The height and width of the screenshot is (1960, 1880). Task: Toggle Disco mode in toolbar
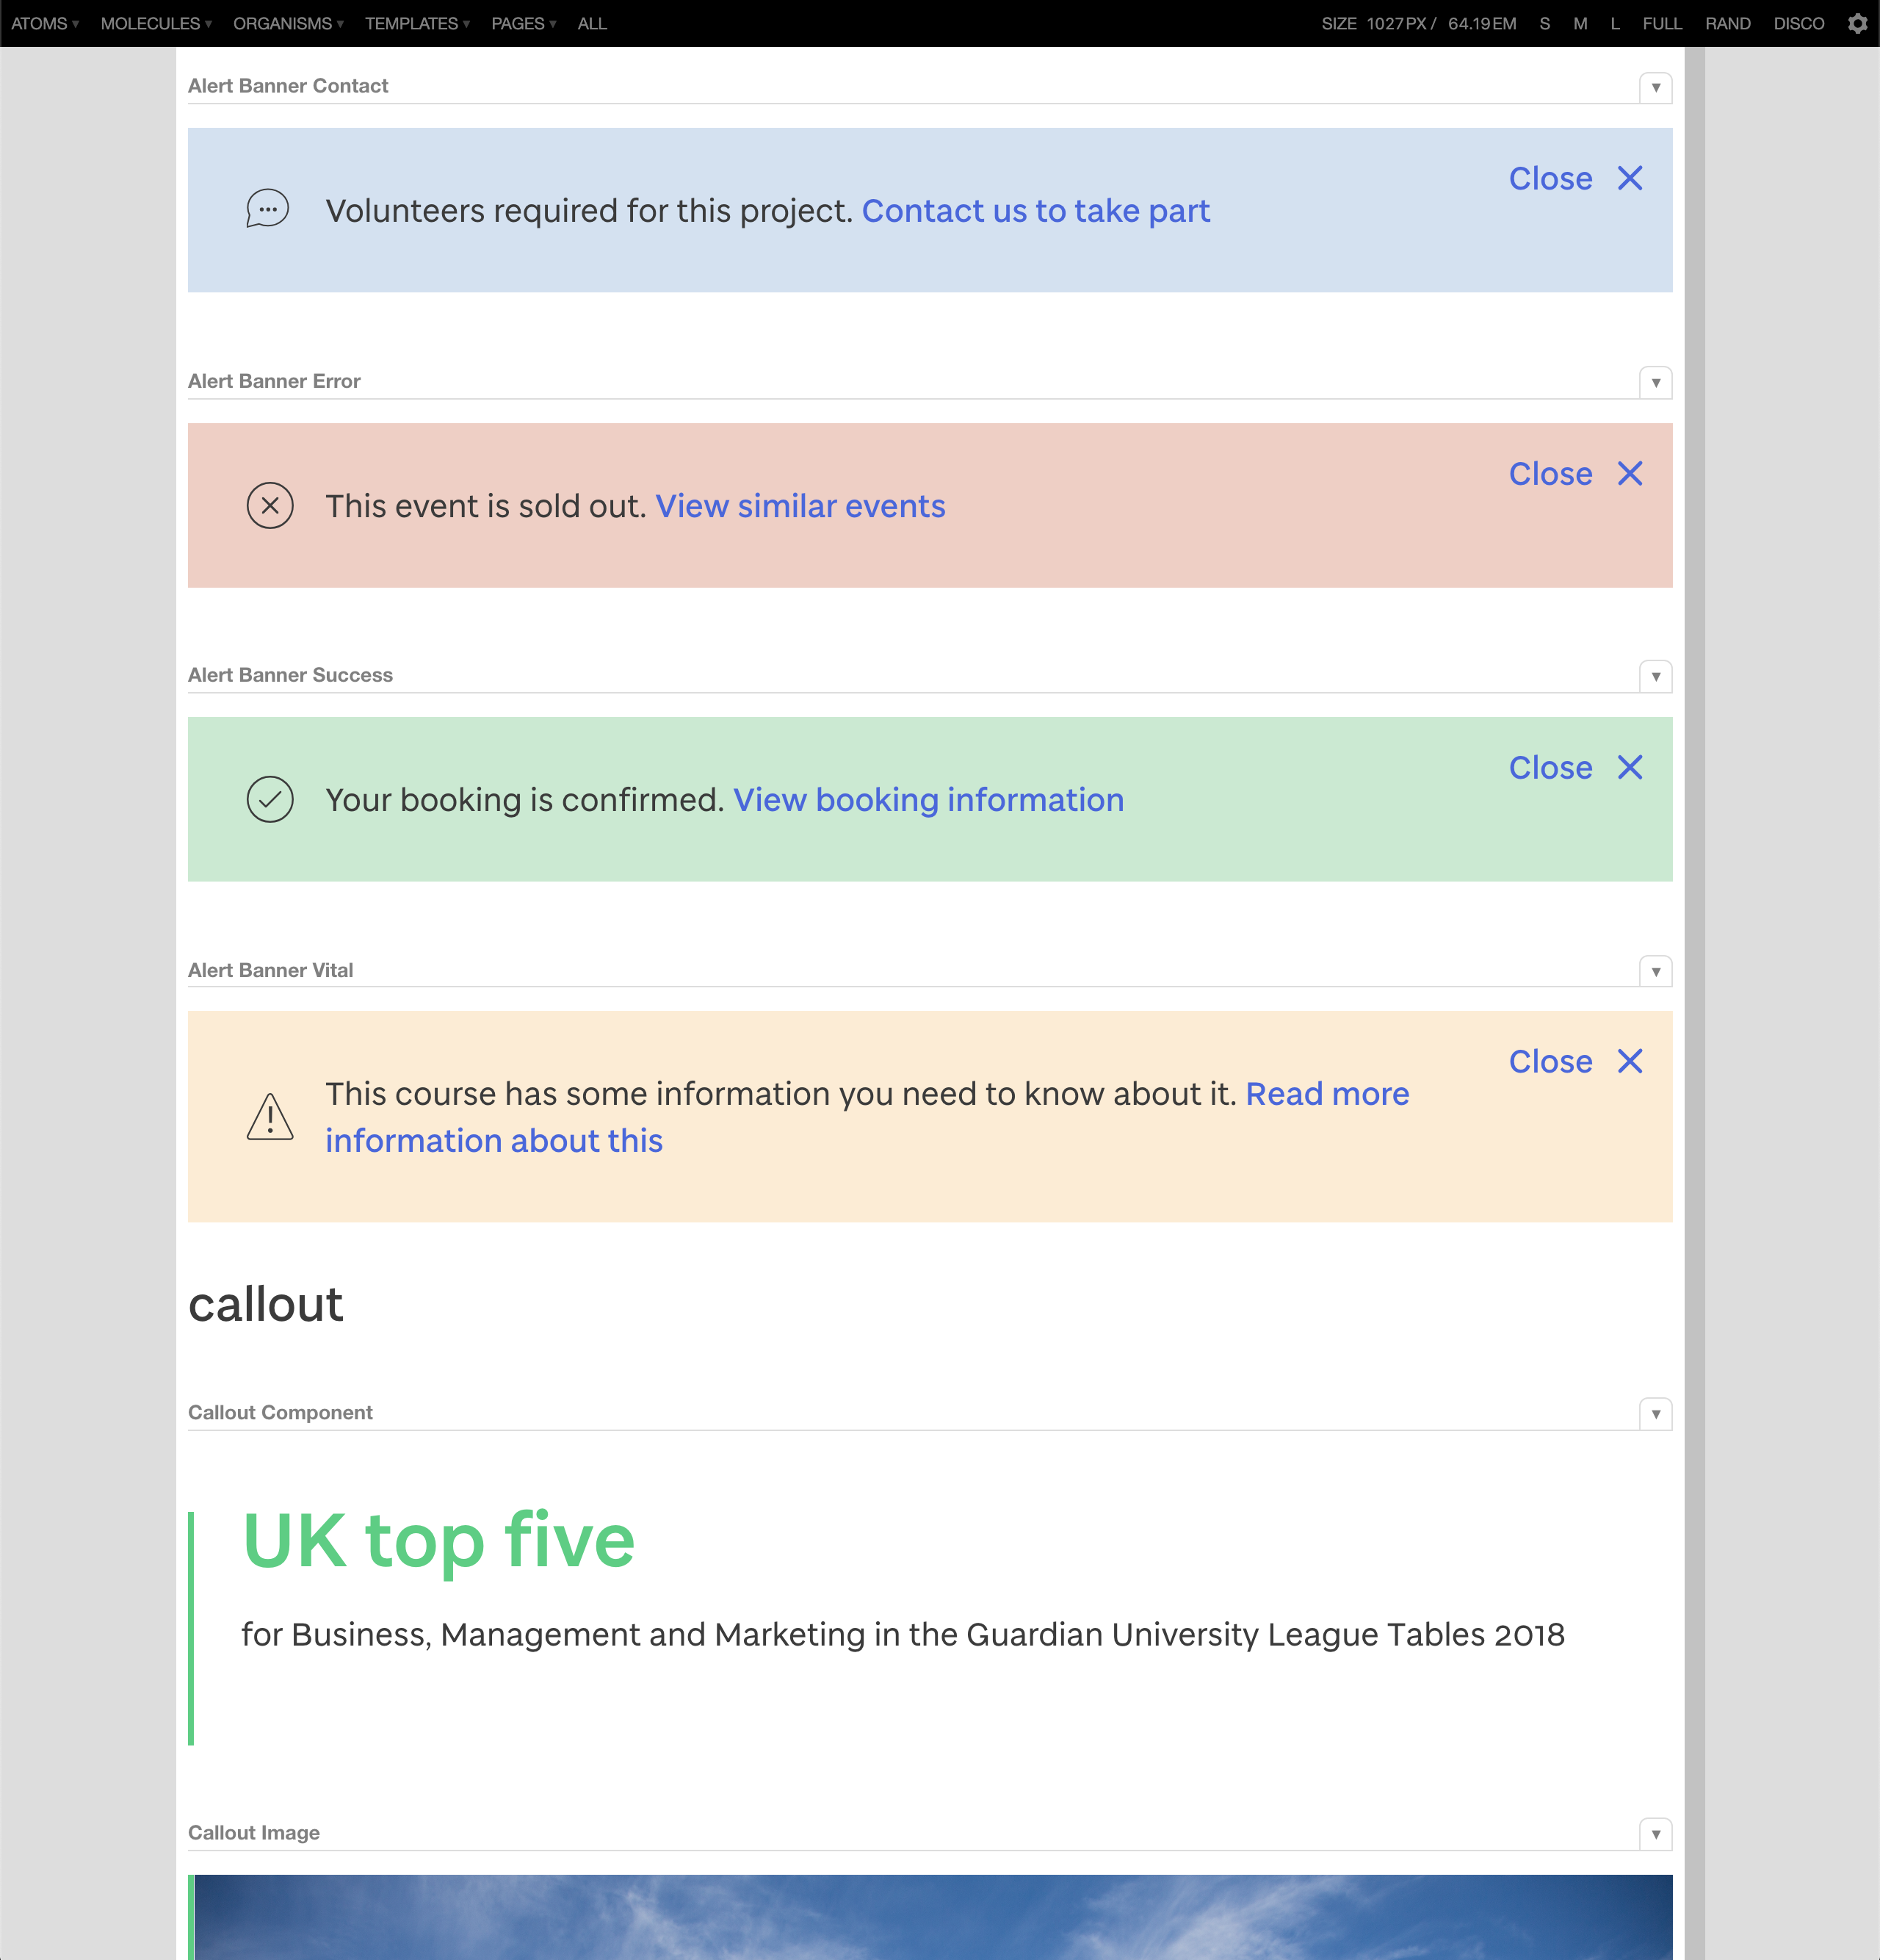tap(1798, 23)
